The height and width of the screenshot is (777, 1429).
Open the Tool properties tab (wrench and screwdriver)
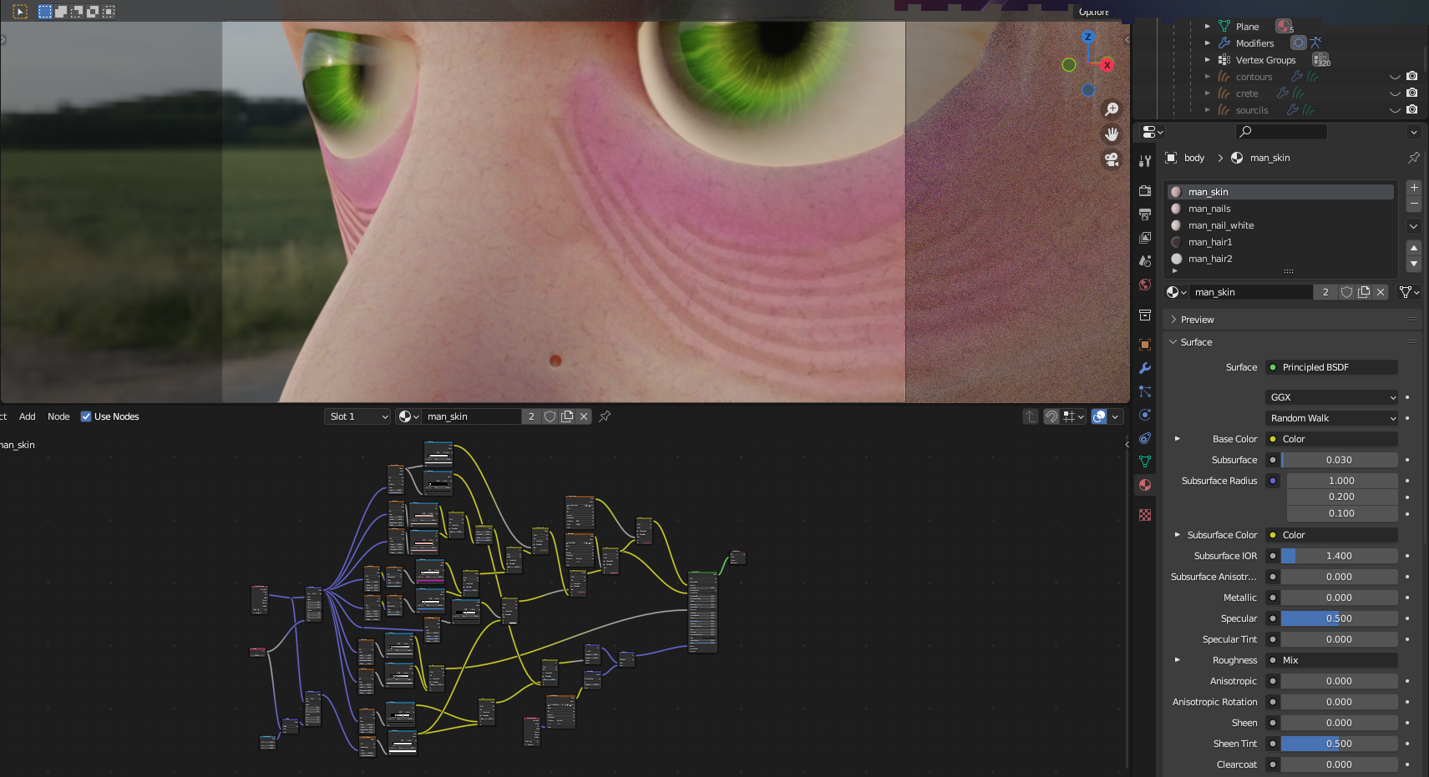pos(1145,161)
